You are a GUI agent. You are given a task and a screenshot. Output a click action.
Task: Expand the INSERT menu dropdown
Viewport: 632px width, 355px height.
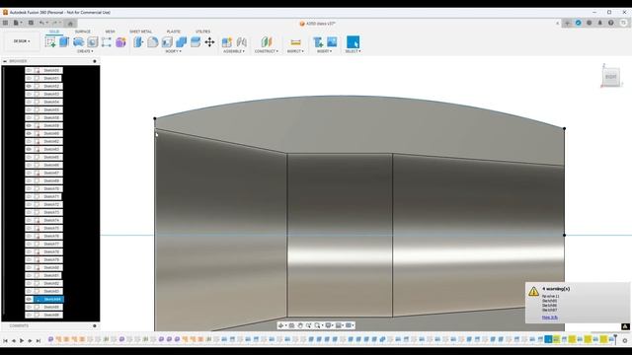point(325,51)
